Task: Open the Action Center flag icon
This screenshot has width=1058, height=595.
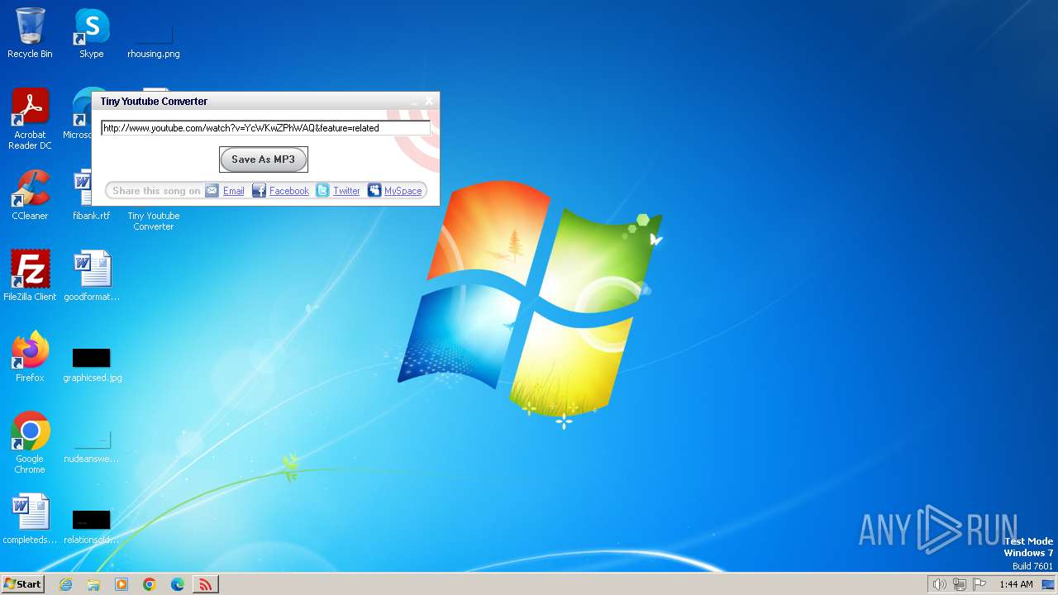Action: pyautogui.click(x=979, y=584)
